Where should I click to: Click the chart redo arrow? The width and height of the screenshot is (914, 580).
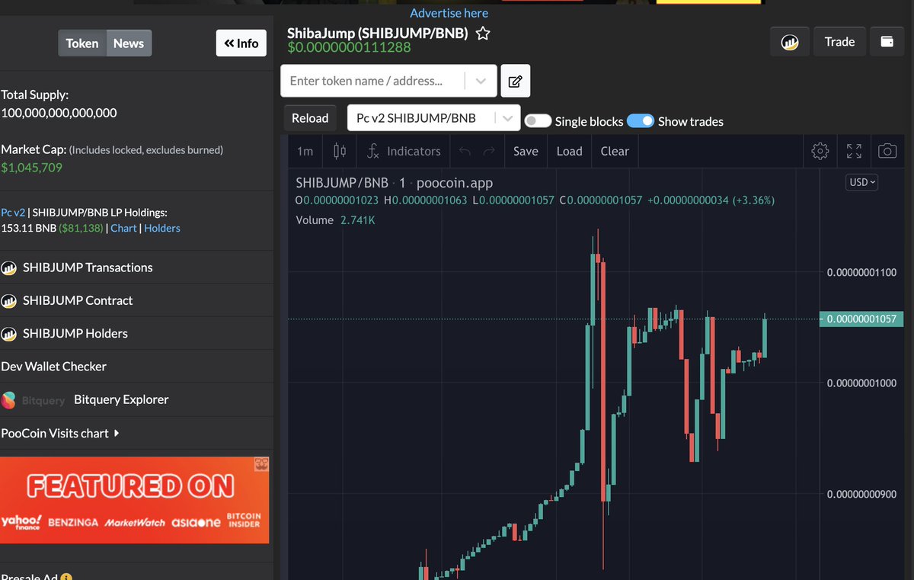click(x=490, y=151)
